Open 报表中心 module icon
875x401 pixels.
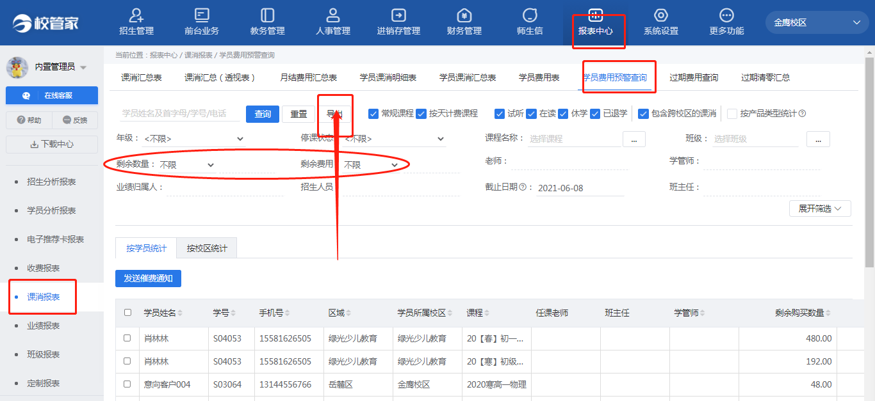tap(596, 15)
